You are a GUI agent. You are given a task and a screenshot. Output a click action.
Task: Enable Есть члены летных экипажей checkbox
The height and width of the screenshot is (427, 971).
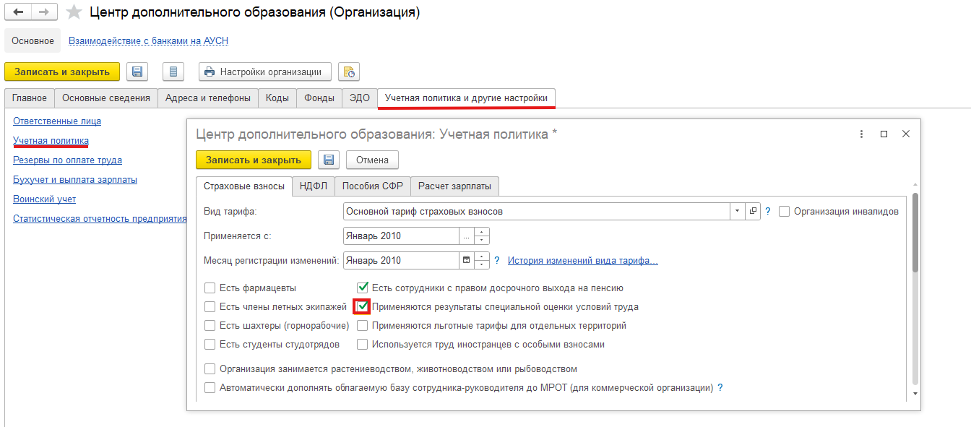(x=210, y=306)
